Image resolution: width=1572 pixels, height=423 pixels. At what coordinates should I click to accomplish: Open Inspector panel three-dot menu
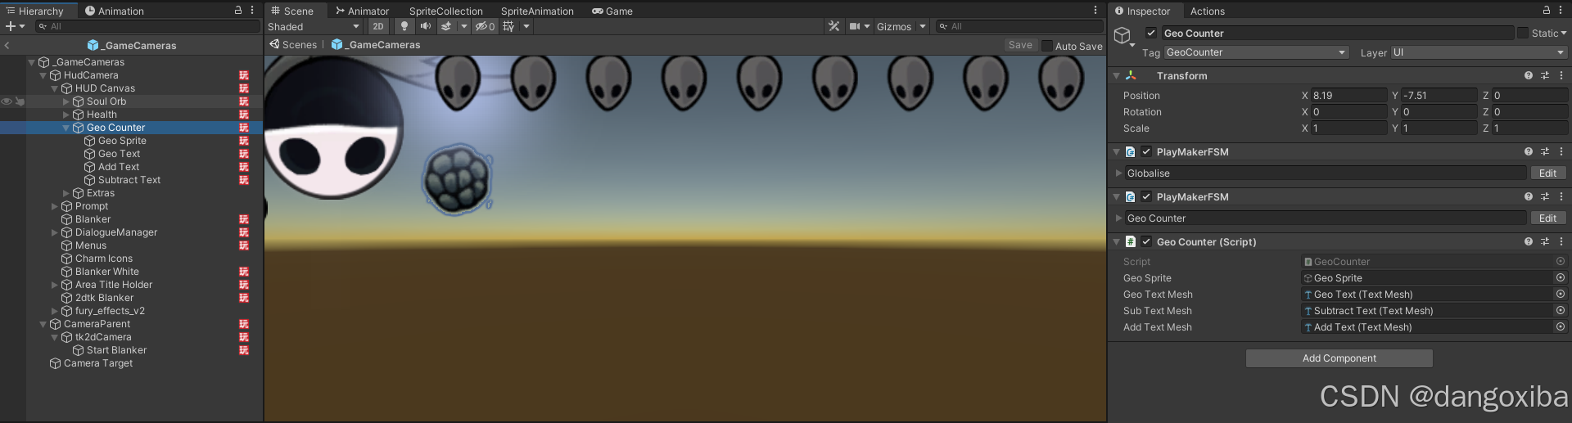(x=1560, y=10)
